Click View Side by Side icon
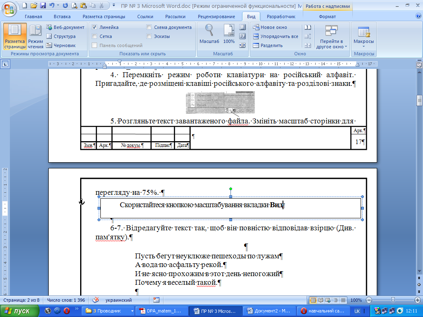 point(308,27)
